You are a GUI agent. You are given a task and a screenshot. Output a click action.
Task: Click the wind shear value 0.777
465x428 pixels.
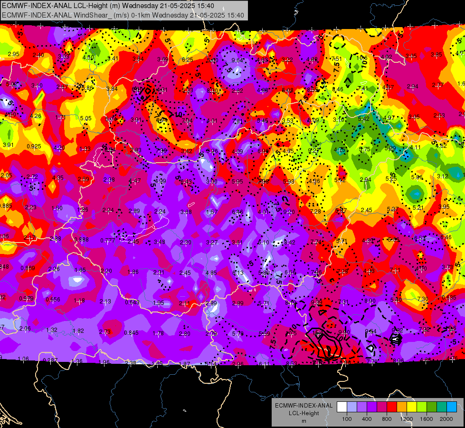coord(108,241)
